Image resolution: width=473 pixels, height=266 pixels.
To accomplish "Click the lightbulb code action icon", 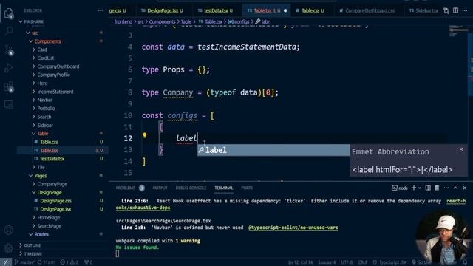I will click(145, 135).
